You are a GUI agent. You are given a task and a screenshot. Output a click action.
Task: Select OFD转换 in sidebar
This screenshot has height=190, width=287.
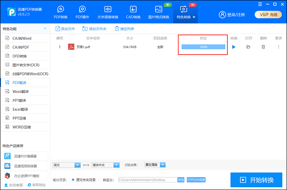[x=25, y=56]
